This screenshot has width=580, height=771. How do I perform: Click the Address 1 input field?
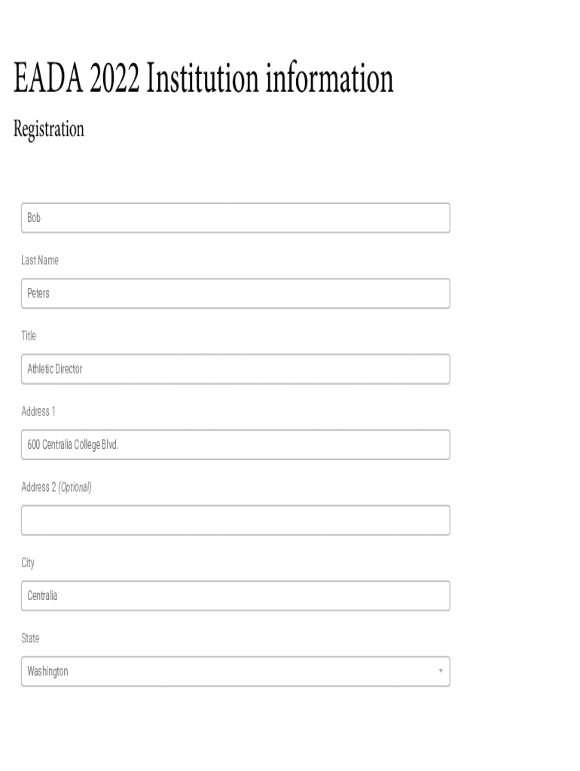[235, 445]
